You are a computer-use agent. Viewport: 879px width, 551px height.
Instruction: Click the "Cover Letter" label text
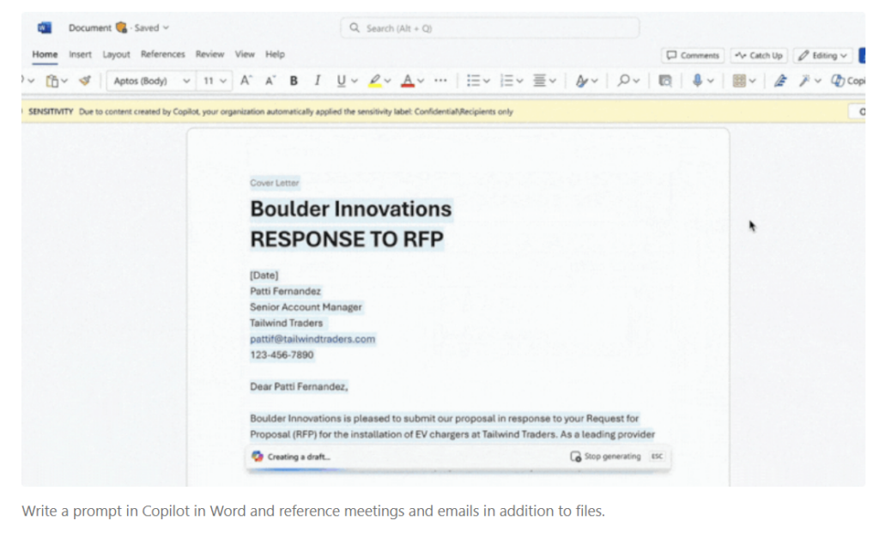275,183
